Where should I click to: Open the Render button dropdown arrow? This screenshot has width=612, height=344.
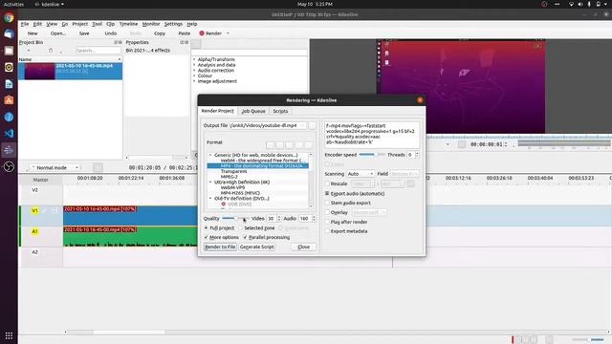tap(228, 33)
